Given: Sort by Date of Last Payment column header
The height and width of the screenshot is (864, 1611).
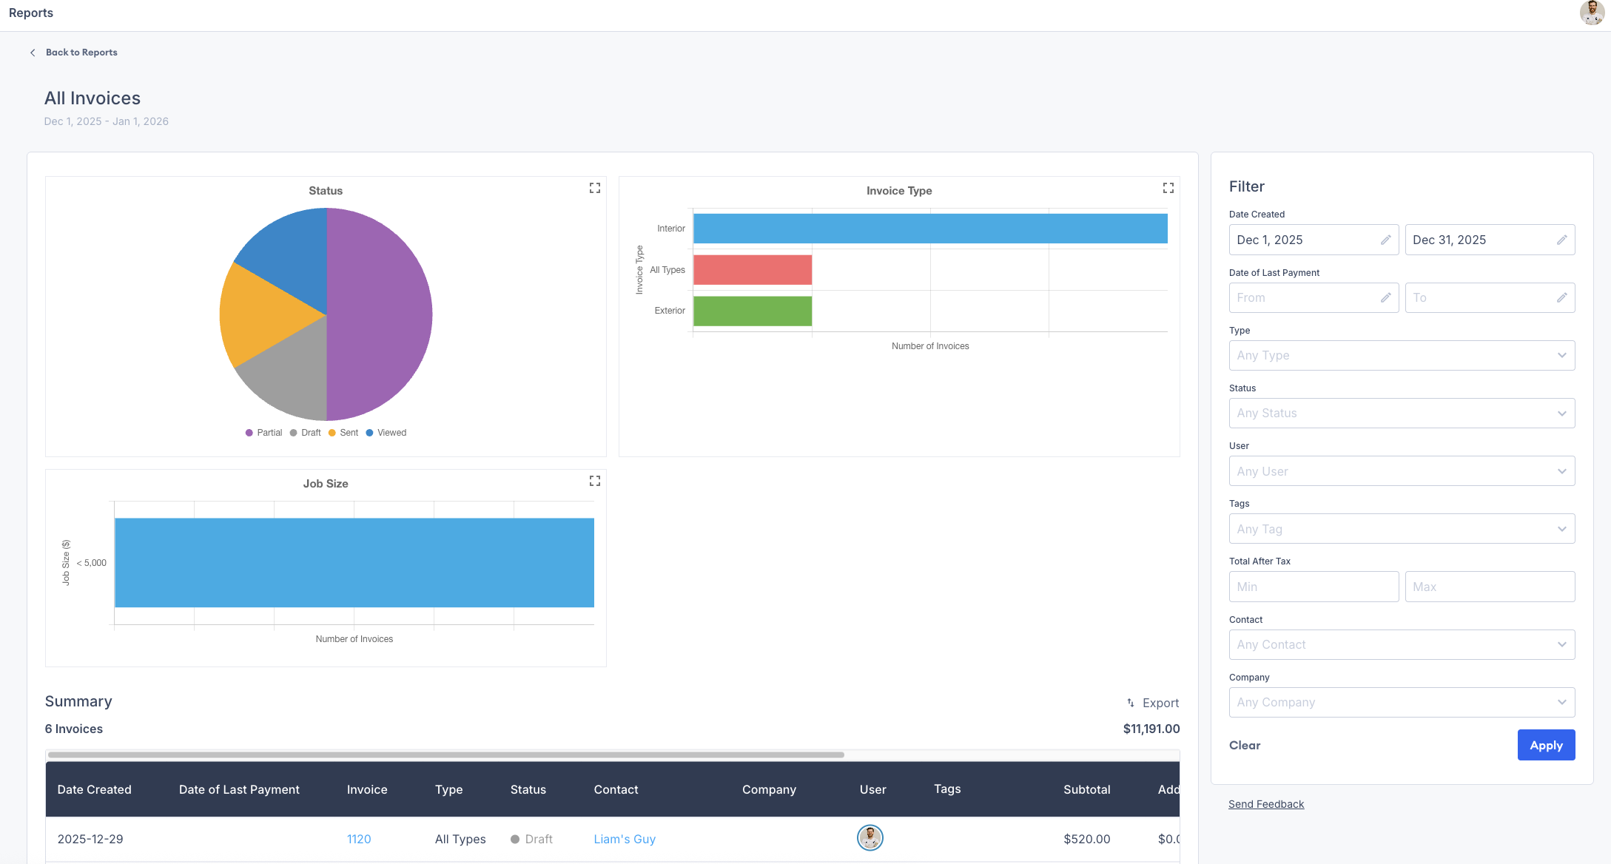Looking at the screenshot, I should tap(239, 789).
